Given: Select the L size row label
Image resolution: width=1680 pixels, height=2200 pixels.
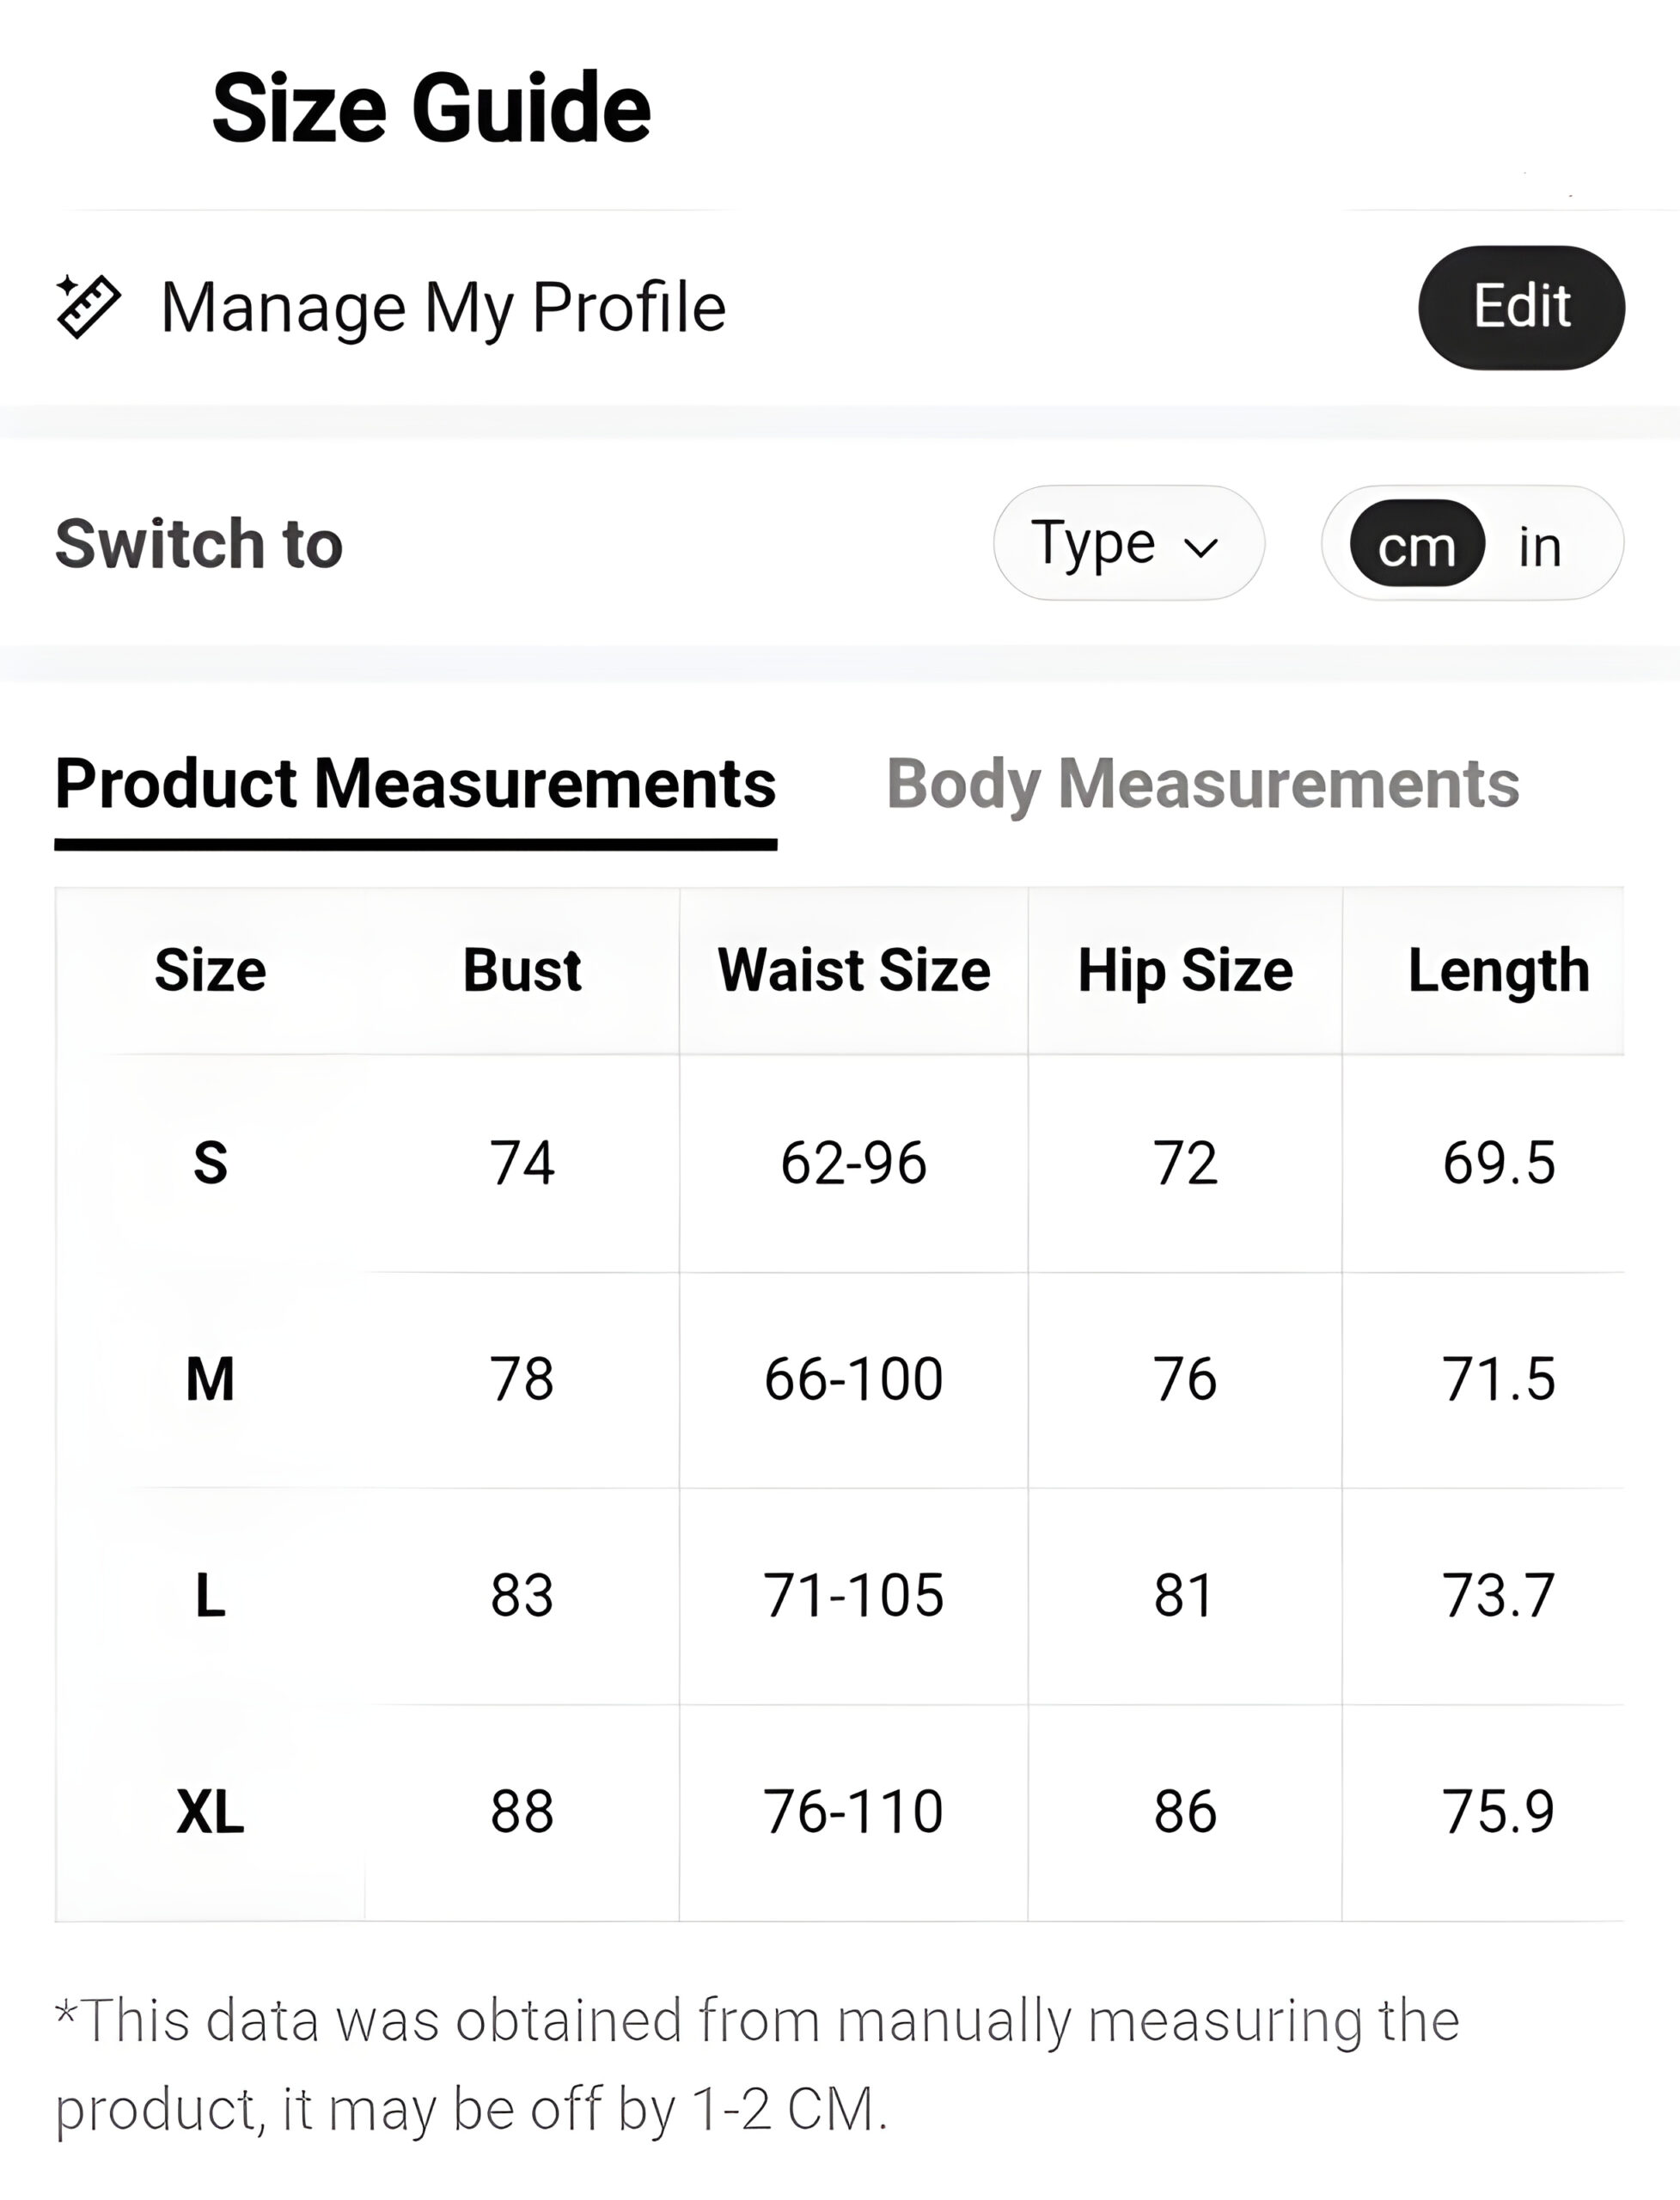Looking at the screenshot, I should (210, 1595).
